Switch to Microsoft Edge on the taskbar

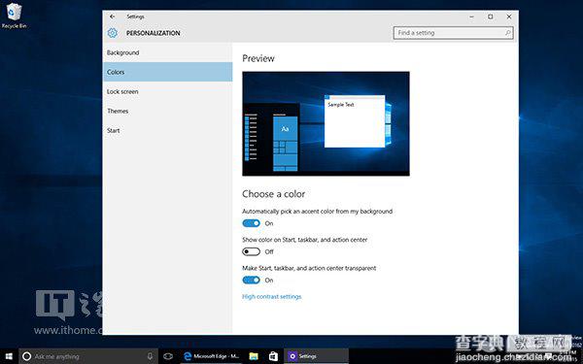point(211,356)
